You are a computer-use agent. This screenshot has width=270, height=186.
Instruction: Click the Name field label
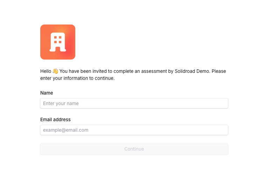tap(47, 93)
